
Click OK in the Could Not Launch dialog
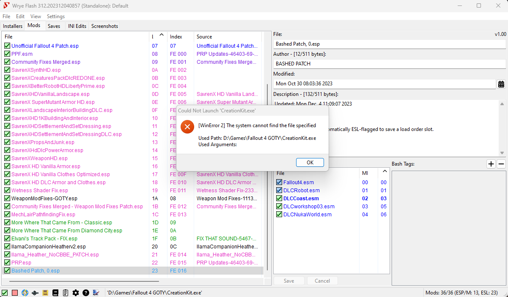pyautogui.click(x=310, y=163)
